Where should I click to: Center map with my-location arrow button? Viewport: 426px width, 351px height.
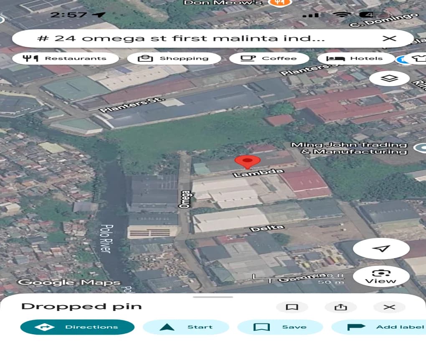point(381,249)
